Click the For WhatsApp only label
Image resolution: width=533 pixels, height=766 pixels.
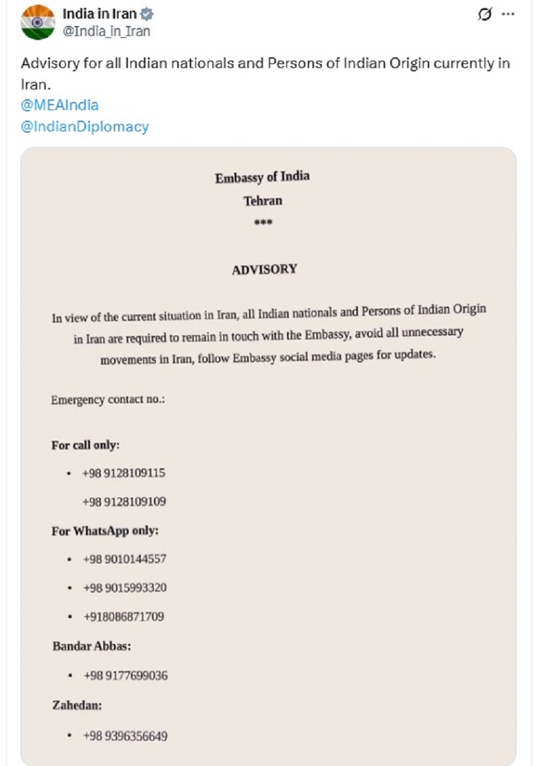pos(105,531)
